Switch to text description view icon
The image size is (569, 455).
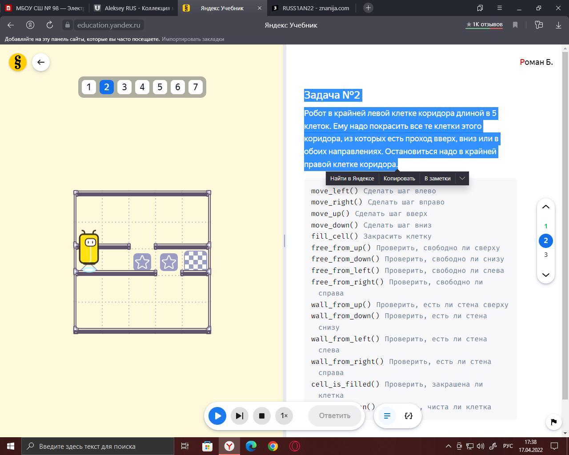pyautogui.click(x=387, y=416)
